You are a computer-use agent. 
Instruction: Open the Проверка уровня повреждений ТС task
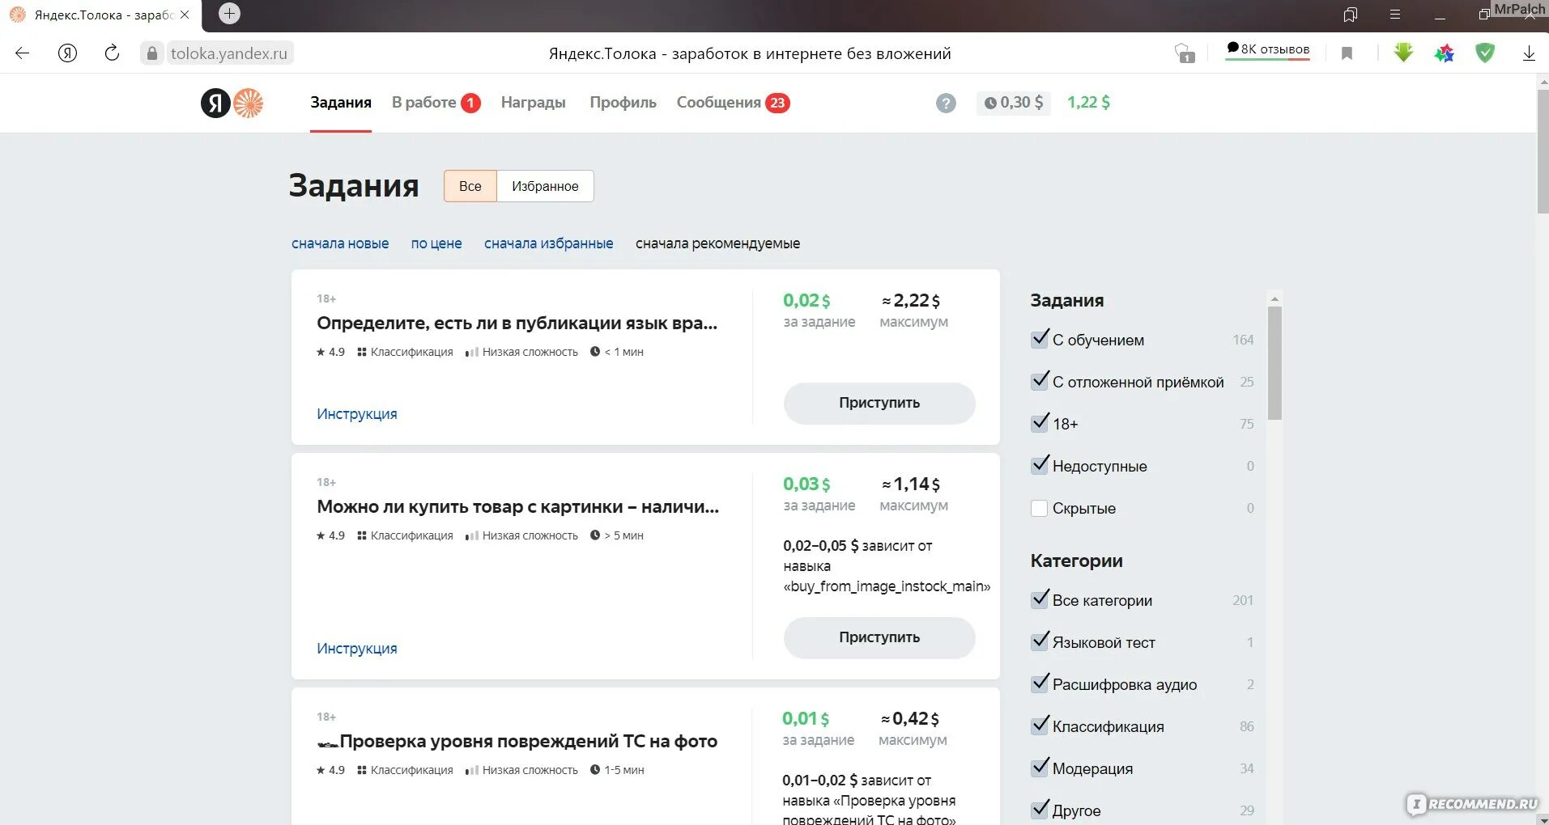point(517,741)
